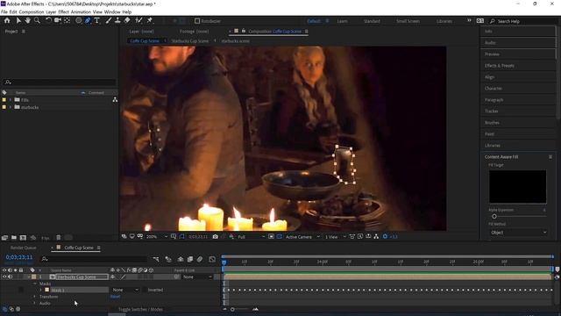The width and height of the screenshot is (561, 316).
Task: Go to the Home screen icon
Action: click(x=7, y=21)
